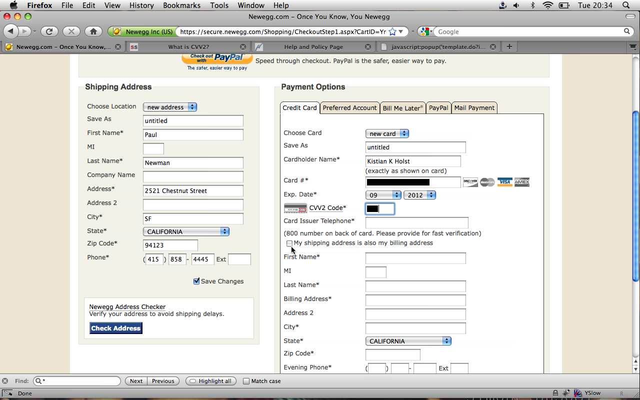Click the Discover card logo

point(470,182)
